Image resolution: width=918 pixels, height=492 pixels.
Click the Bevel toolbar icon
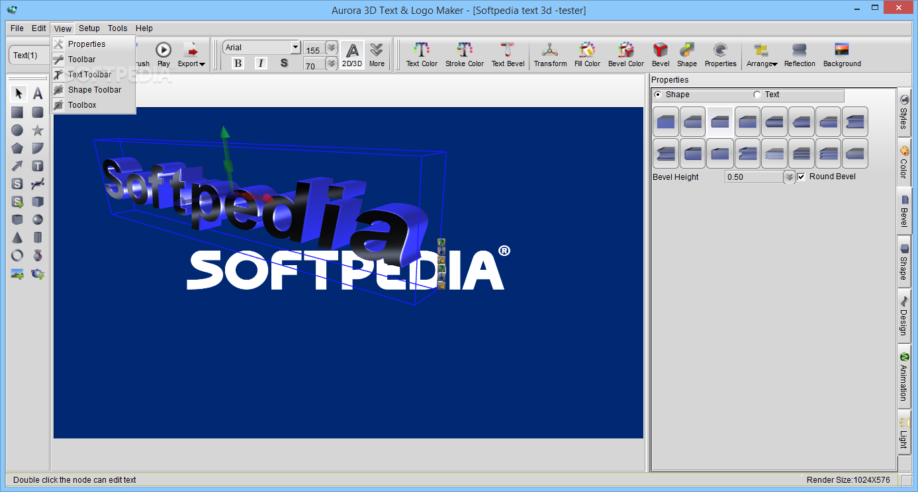click(661, 54)
